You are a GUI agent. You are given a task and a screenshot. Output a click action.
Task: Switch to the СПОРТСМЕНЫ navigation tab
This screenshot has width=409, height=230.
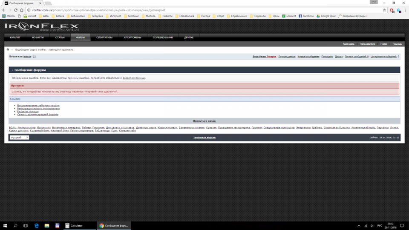132,37
